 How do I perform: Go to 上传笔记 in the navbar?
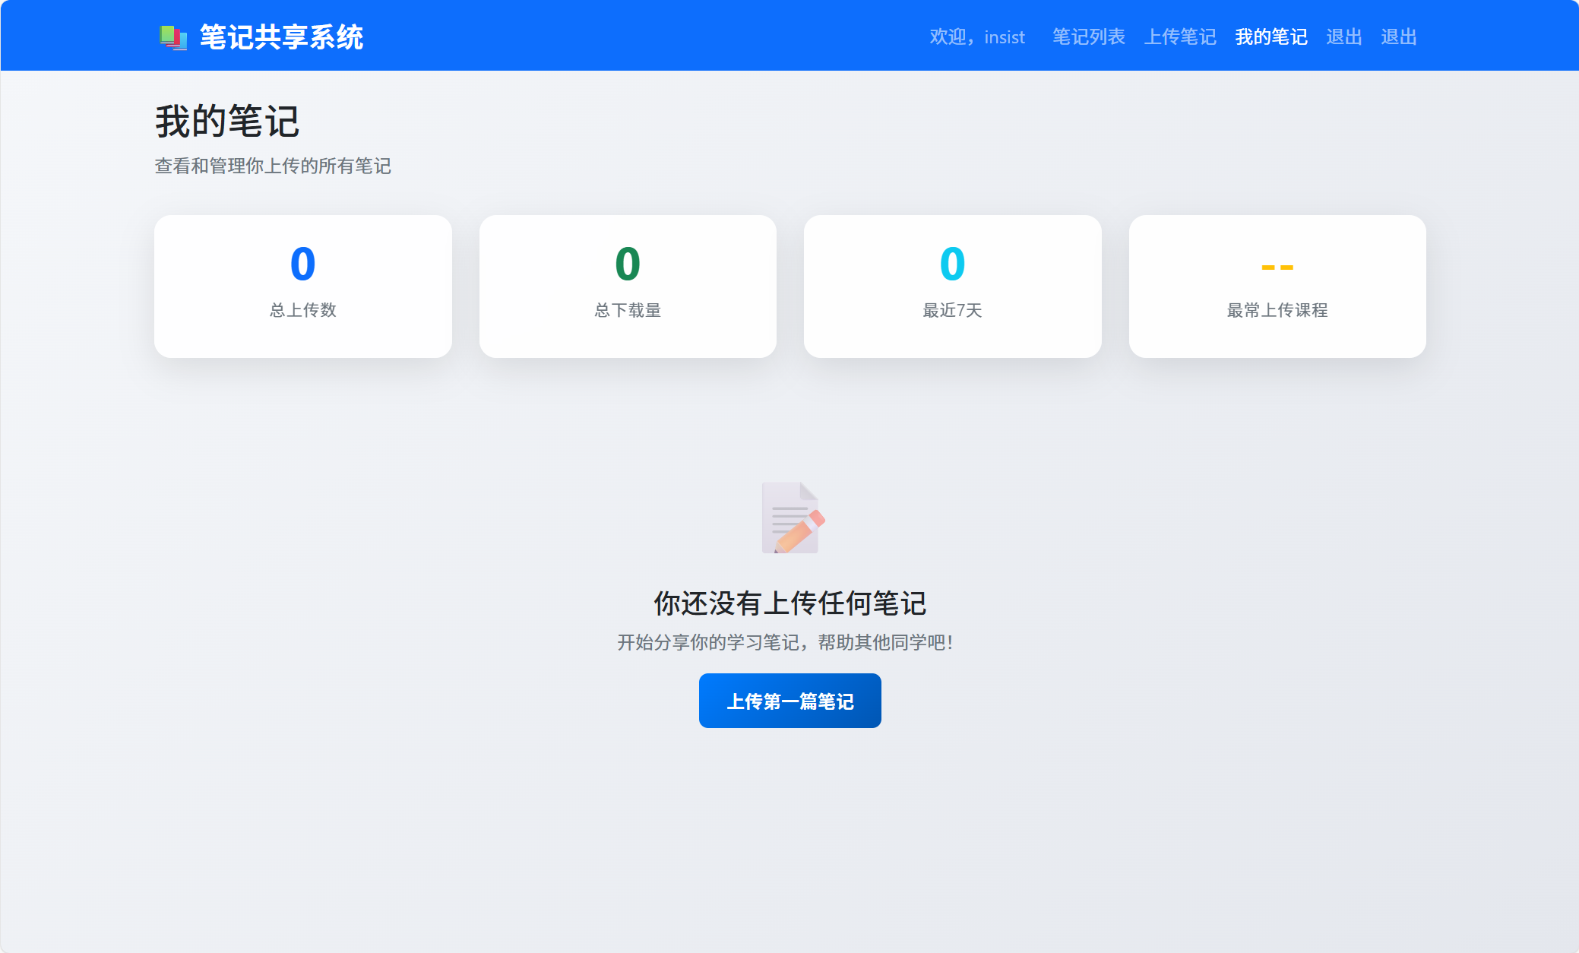1180,37
